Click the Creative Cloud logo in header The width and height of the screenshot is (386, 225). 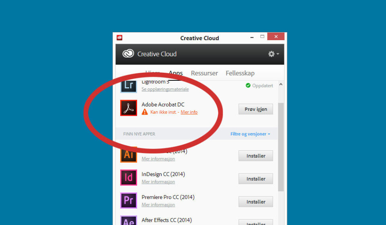128,54
